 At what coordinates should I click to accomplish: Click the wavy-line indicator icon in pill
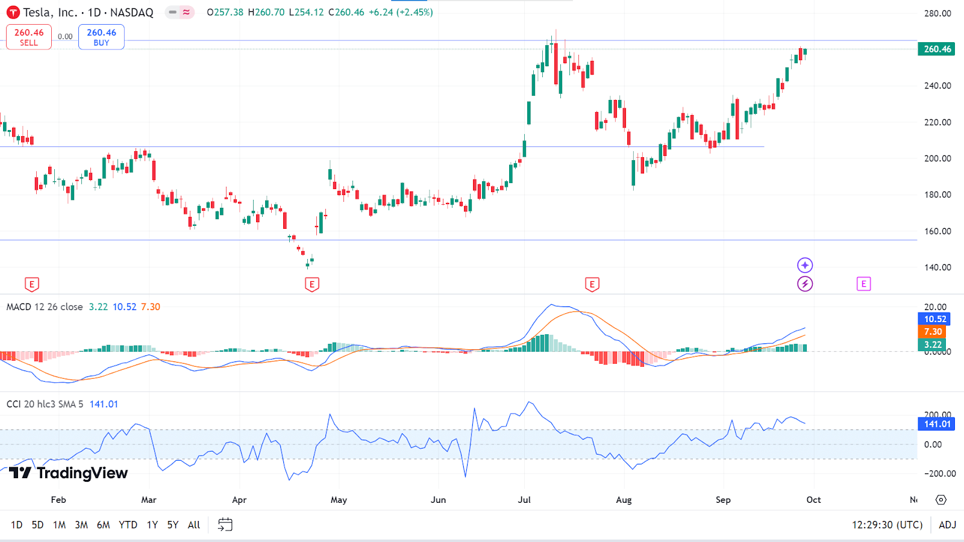point(186,12)
